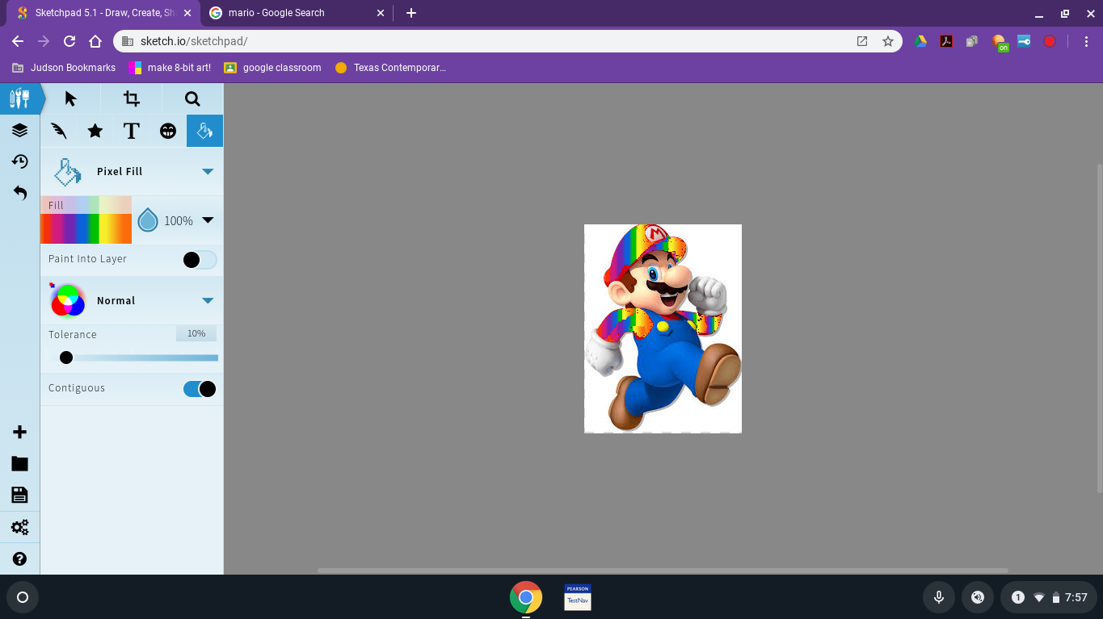This screenshot has width=1103, height=619.
Task: Open the folder icon in sidebar
Action: tap(19, 464)
